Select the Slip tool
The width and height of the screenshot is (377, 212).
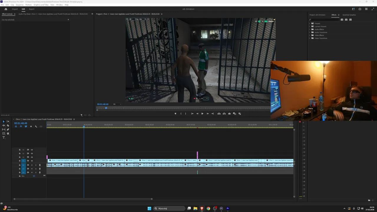pos(4,130)
